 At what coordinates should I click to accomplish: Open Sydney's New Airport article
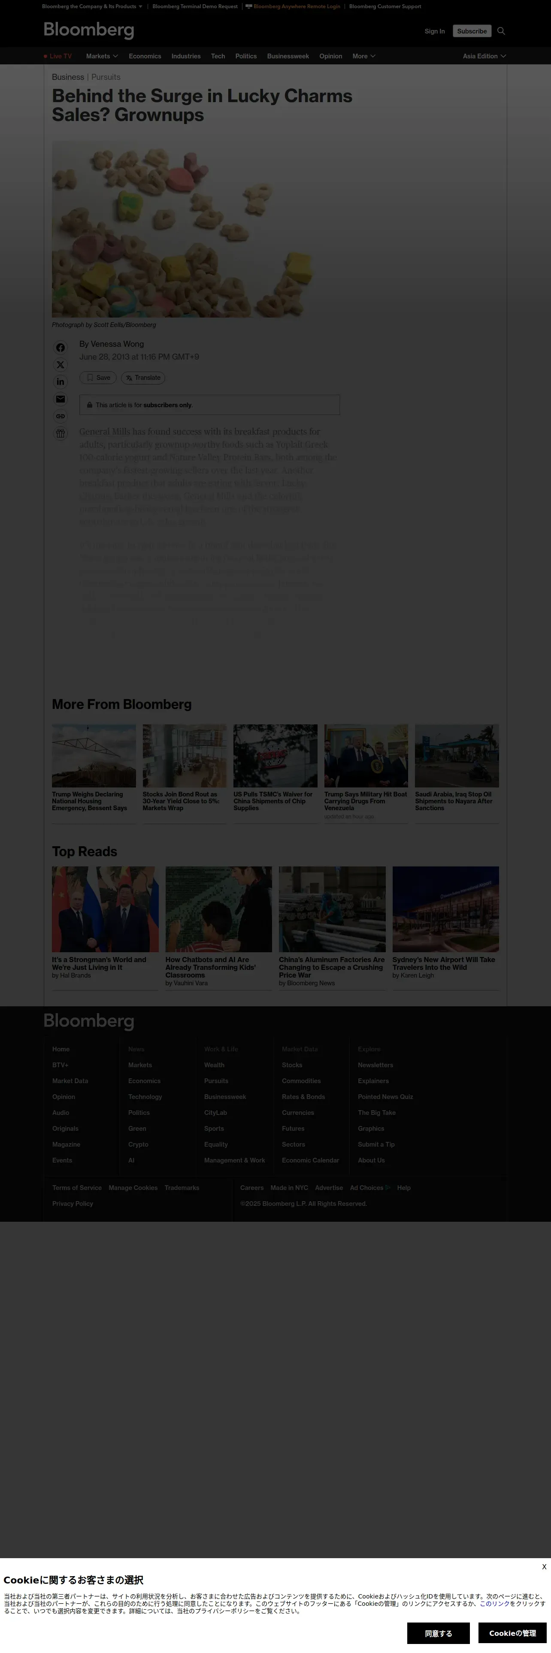[444, 963]
